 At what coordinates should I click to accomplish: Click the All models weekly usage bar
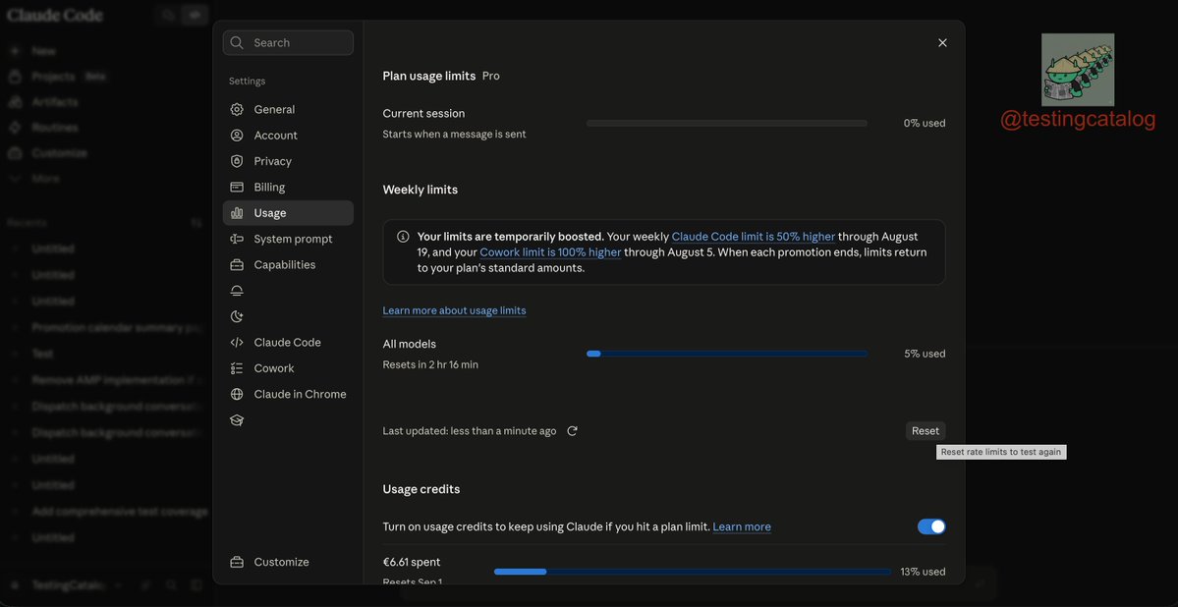coord(726,354)
